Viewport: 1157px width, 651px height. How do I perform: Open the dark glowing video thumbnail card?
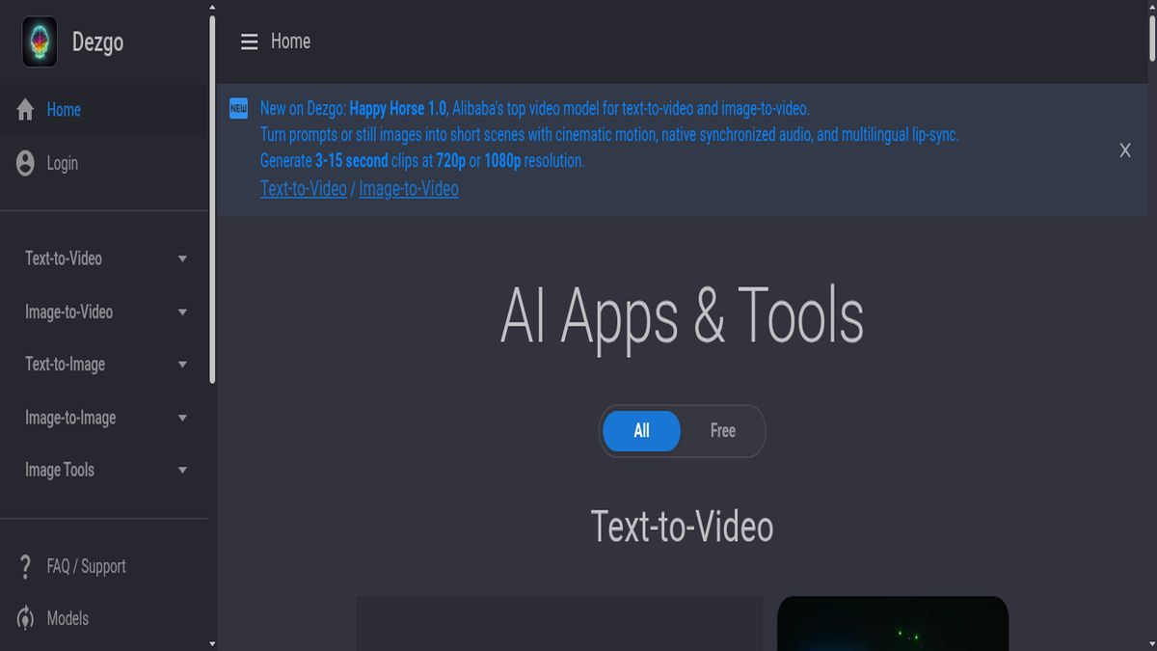click(893, 623)
